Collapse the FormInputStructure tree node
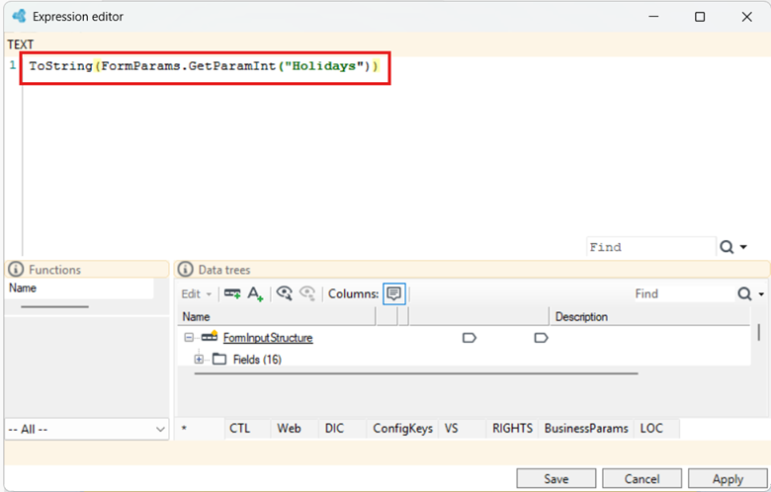This screenshot has height=492, width=771. [x=189, y=337]
